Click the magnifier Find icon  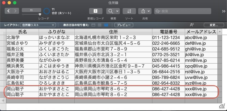point(111,11)
